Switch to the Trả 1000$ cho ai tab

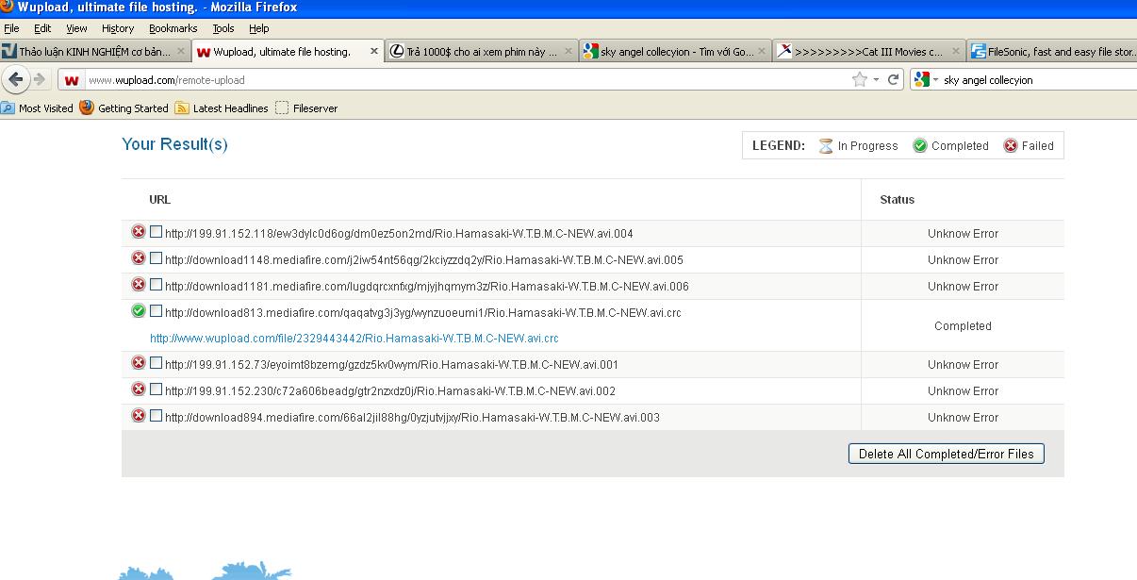tap(481, 52)
